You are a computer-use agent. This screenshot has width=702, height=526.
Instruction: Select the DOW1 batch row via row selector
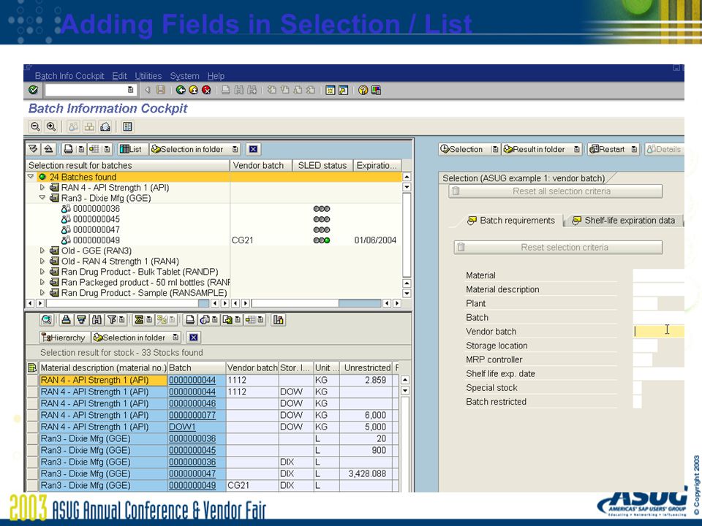click(32, 427)
